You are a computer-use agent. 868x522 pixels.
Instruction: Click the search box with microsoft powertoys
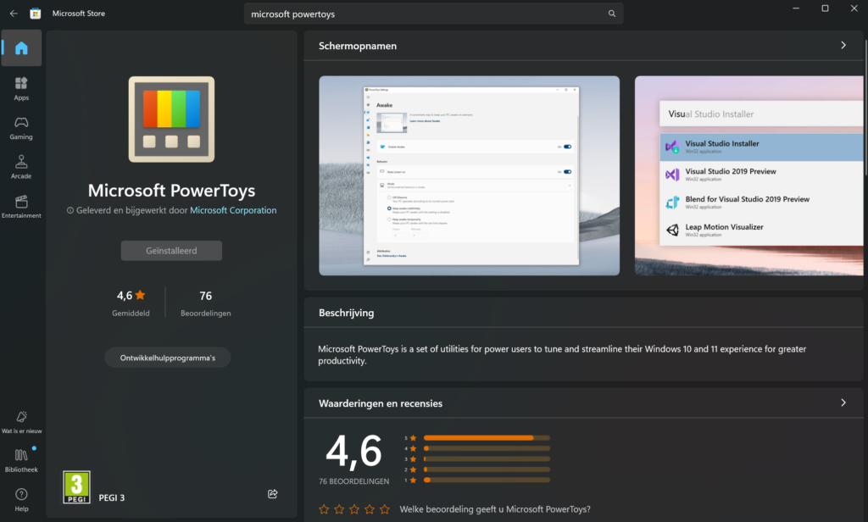point(433,14)
